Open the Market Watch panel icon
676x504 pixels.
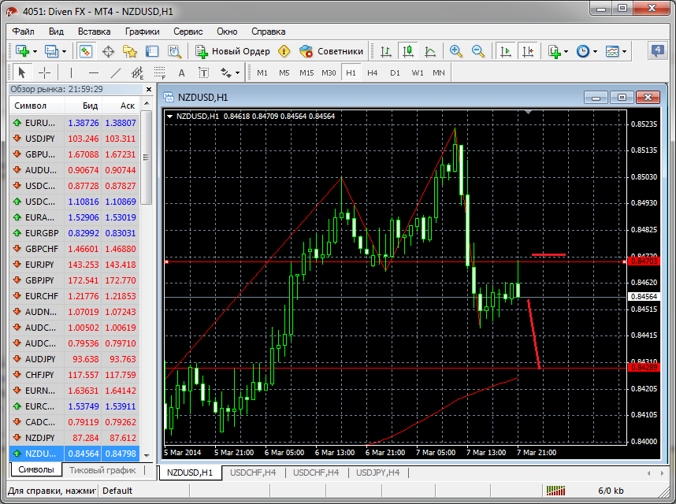click(86, 51)
